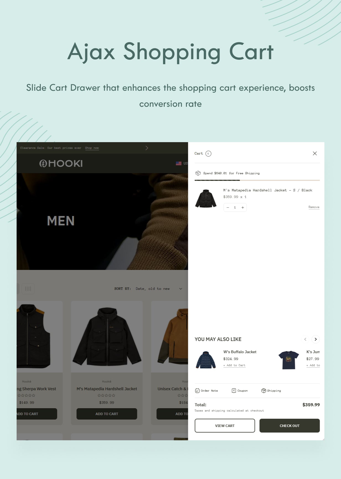
Task: Open the Order Note option
Action: coord(206,391)
